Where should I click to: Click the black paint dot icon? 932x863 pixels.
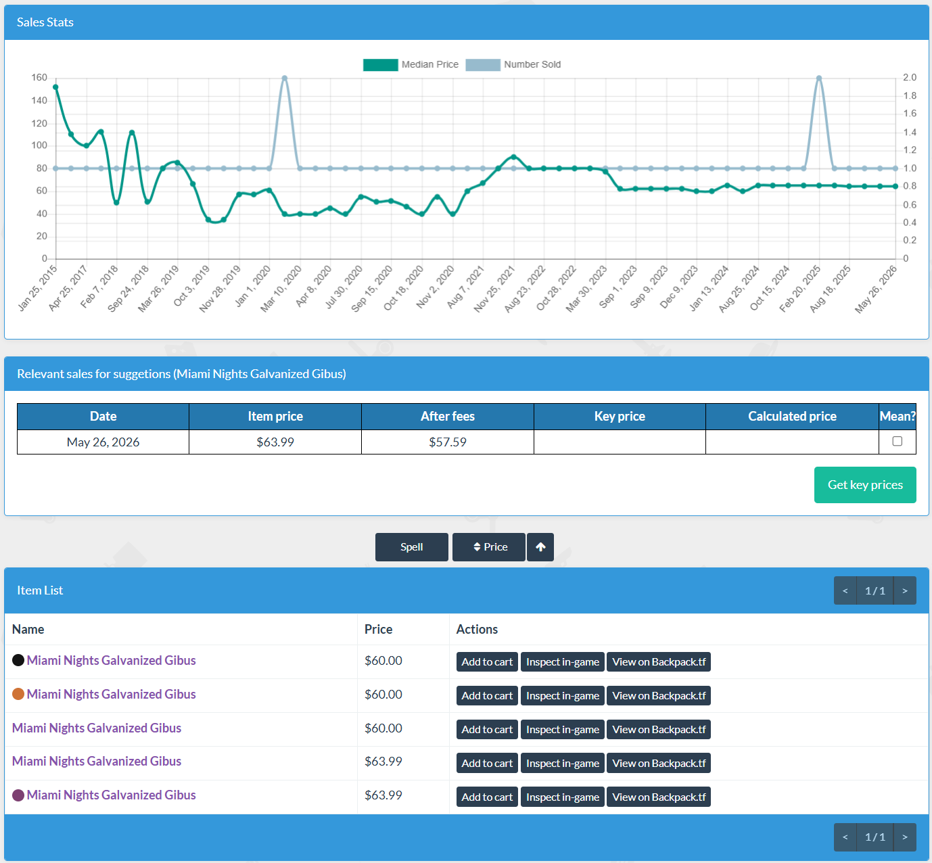pos(18,660)
